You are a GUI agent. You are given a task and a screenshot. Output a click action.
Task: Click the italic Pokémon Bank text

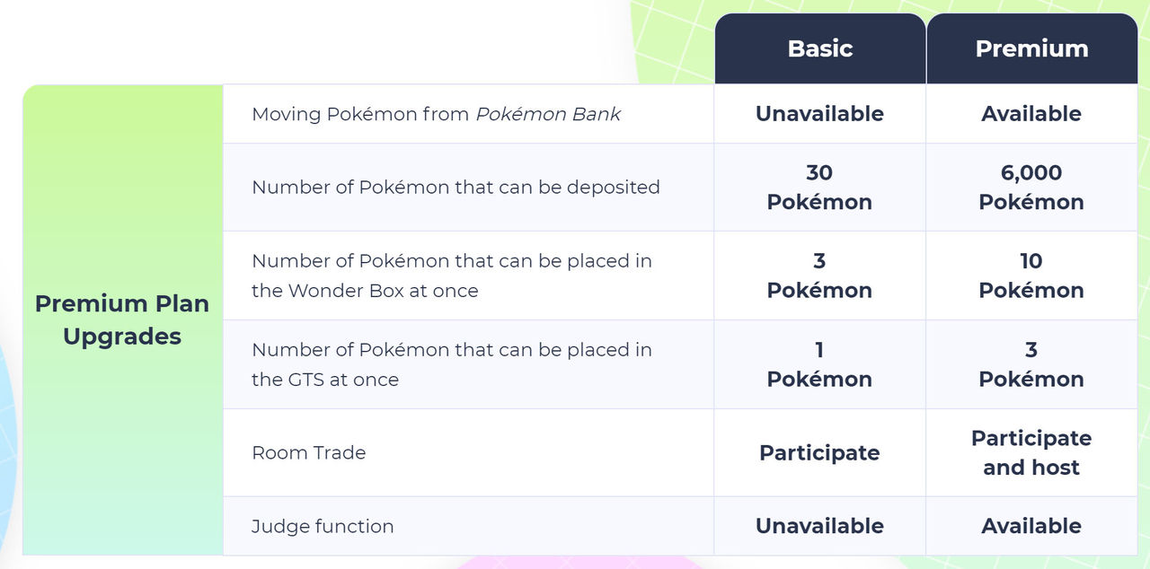(x=548, y=114)
